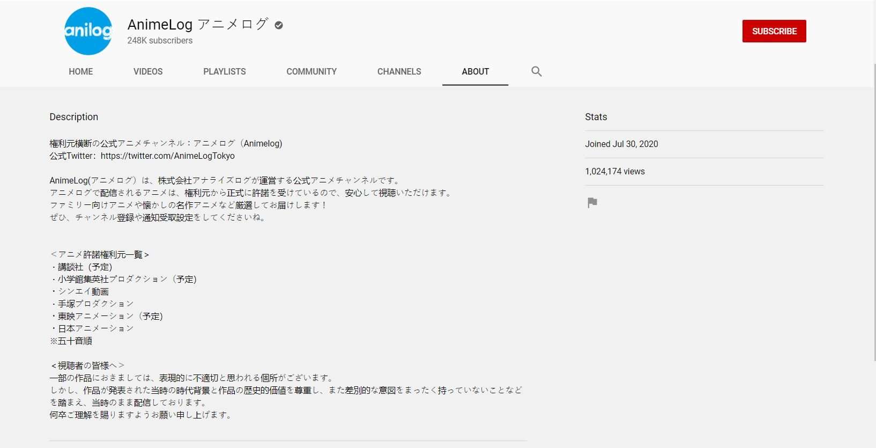876x448 pixels.
Task: View the Channels tab
Action: [x=399, y=71]
